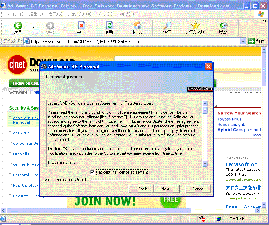
Task: Click the browser vertical scrollbar thumb
Action: (264, 70)
